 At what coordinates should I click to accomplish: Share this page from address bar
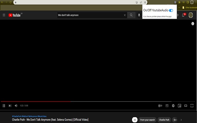pyautogui.click(x=141, y=2)
